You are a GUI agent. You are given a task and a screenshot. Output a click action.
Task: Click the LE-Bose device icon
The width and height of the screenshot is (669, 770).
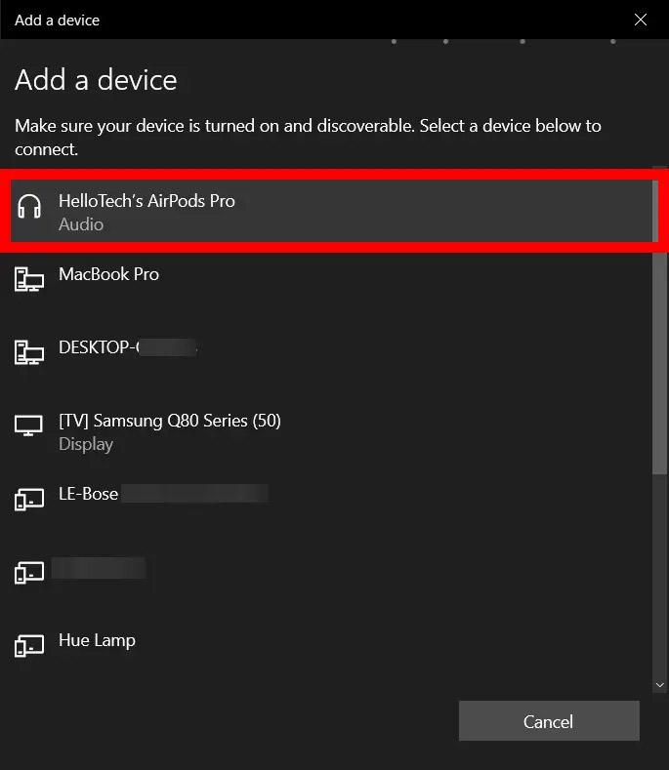[x=29, y=500]
